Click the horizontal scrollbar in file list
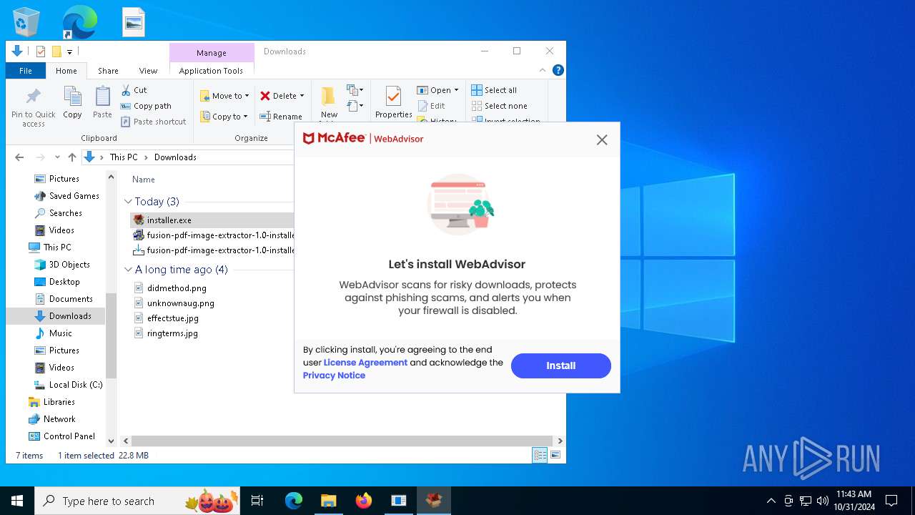 (x=342, y=441)
